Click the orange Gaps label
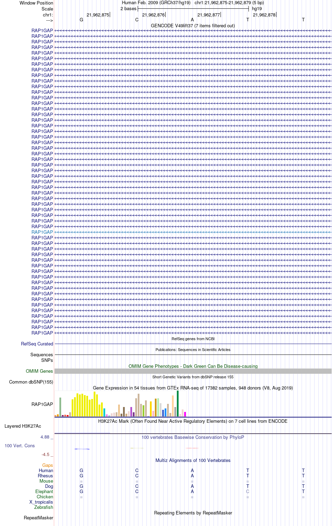 (48, 465)
